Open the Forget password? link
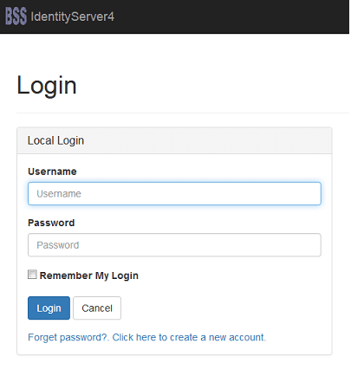This screenshot has width=351, height=376. coord(68,337)
